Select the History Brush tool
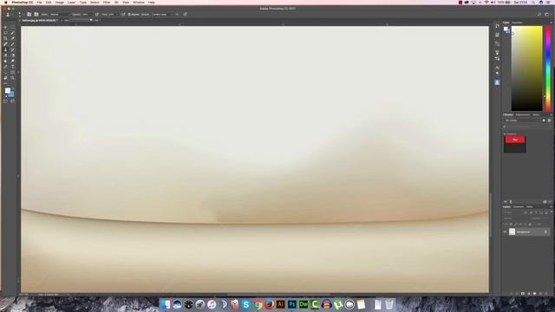Image resolution: width=555 pixels, height=312 pixels. pos(12,50)
